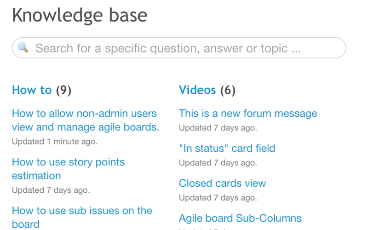Image resolution: width=368 pixels, height=230 pixels.
Task: Click the timestamp under "In status" card field
Action: [x=218, y=163]
